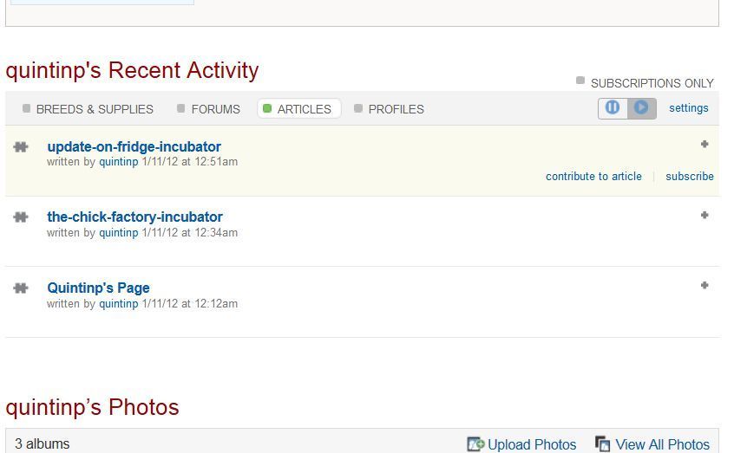Screen dimensions: 734x453
Task: Expand the Quintinp's Page activity entry
Action: (x=705, y=285)
